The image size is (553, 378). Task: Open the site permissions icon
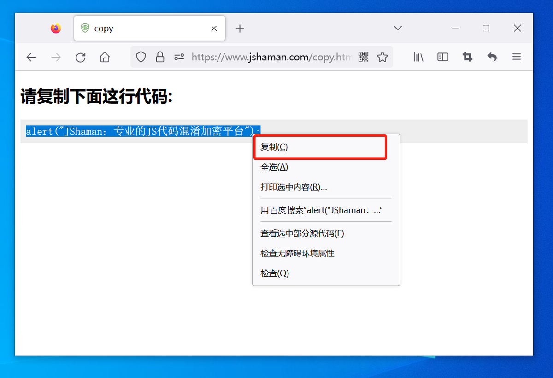179,57
